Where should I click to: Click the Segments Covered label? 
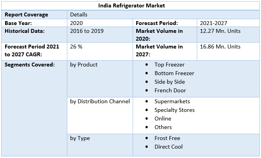tap(29, 65)
